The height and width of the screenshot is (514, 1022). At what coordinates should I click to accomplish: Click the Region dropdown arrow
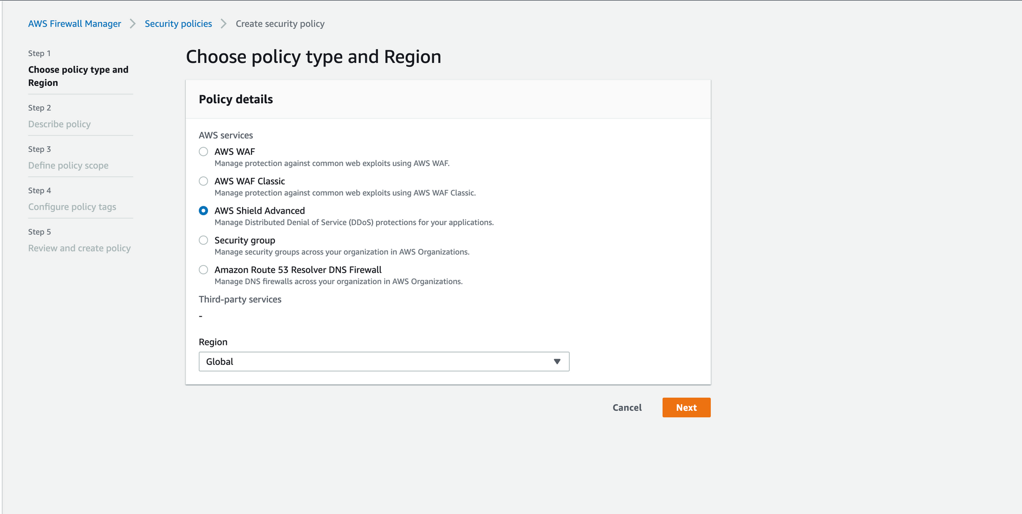[x=557, y=362]
